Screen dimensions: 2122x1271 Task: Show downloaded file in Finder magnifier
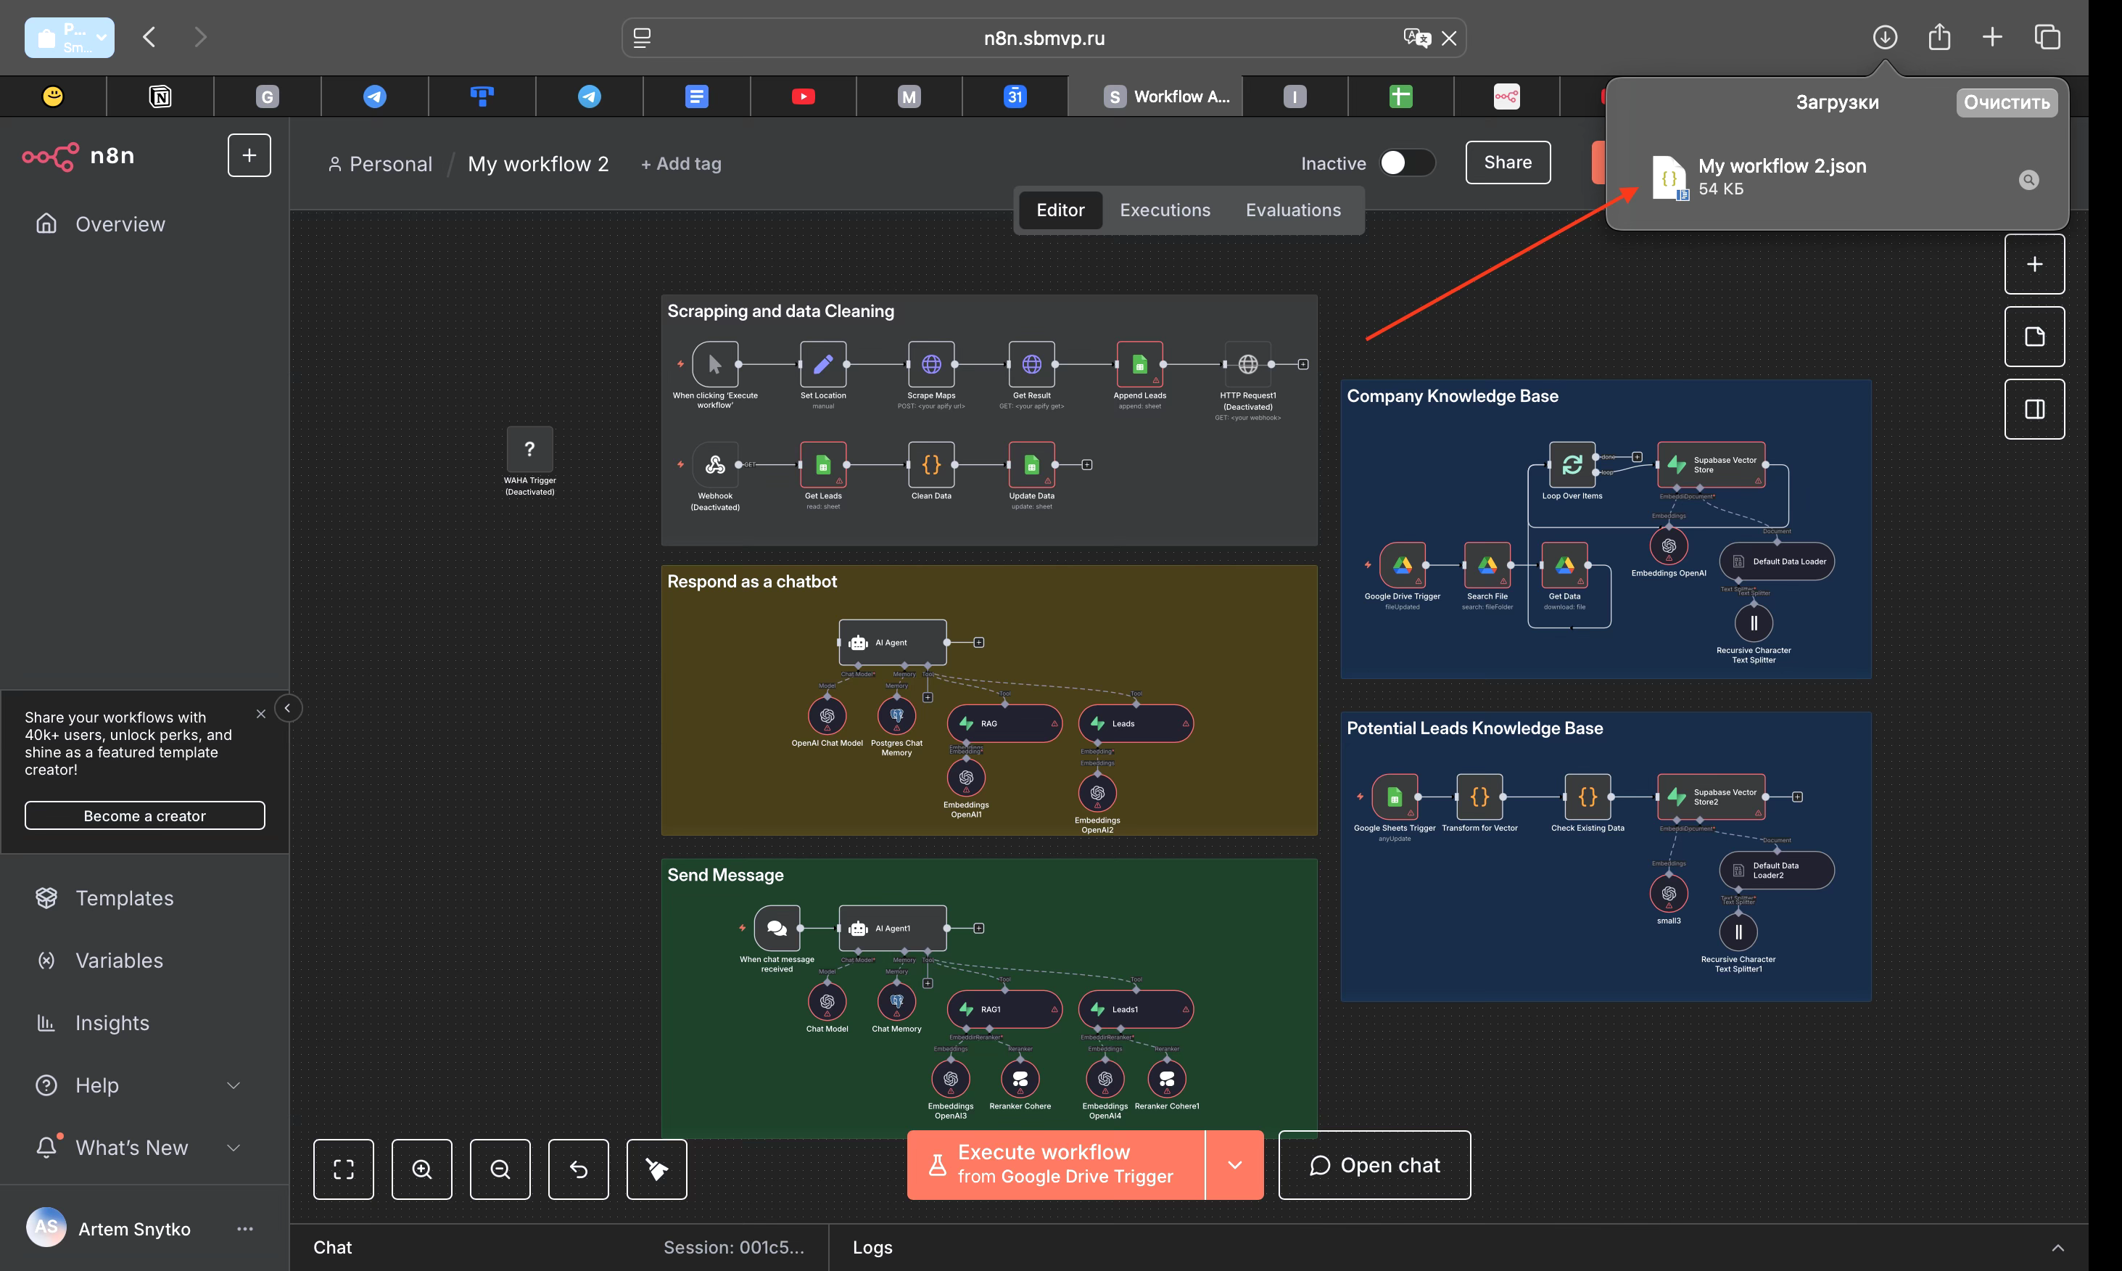pyautogui.click(x=2028, y=180)
